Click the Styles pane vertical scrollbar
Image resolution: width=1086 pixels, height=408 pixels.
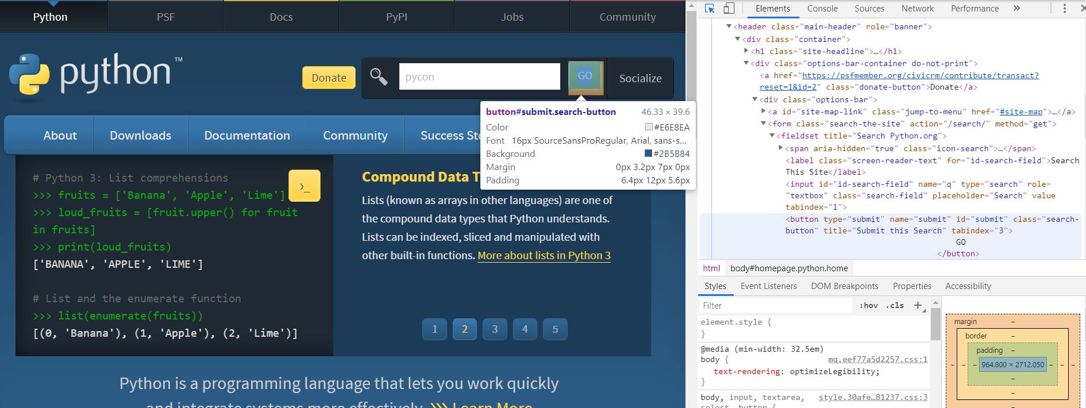(935, 324)
